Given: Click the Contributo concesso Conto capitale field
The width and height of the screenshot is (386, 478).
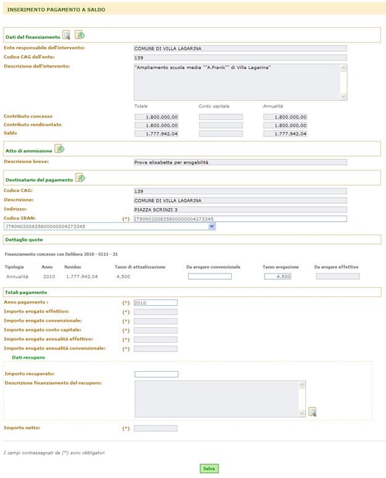Looking at the screenshot, I should 221,117.
